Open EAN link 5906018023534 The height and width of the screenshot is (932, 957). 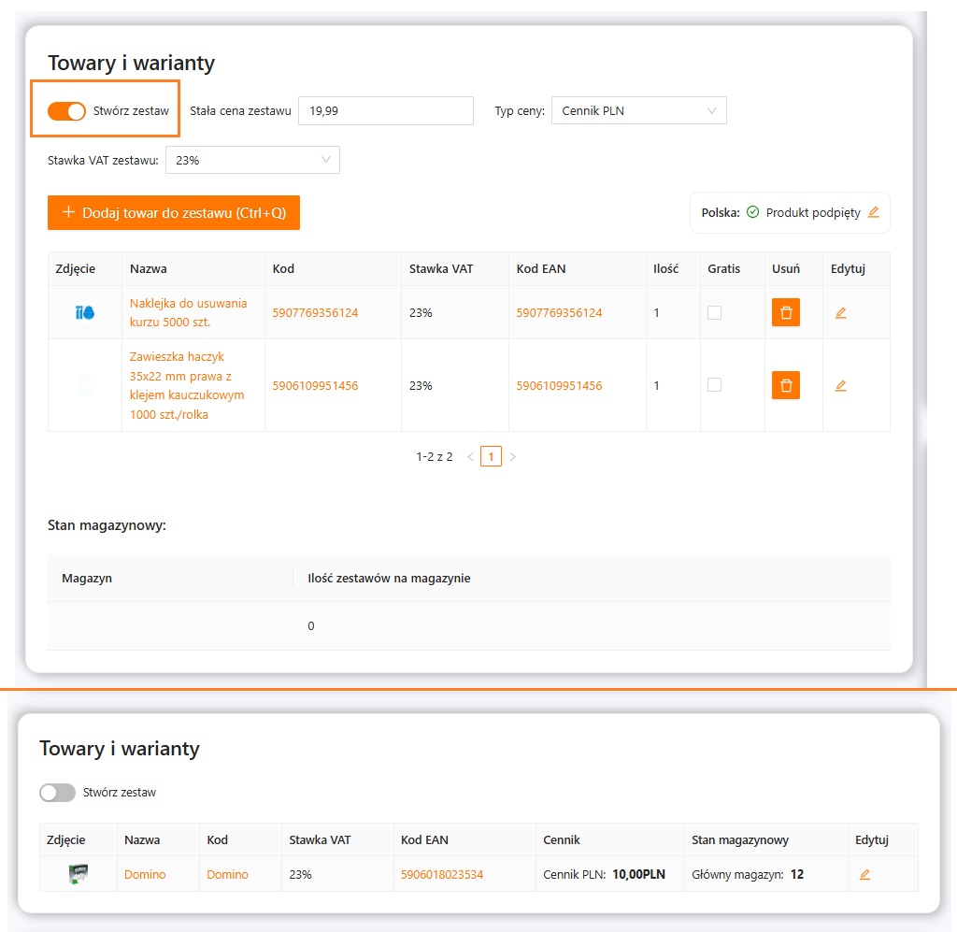coord(441,875)
